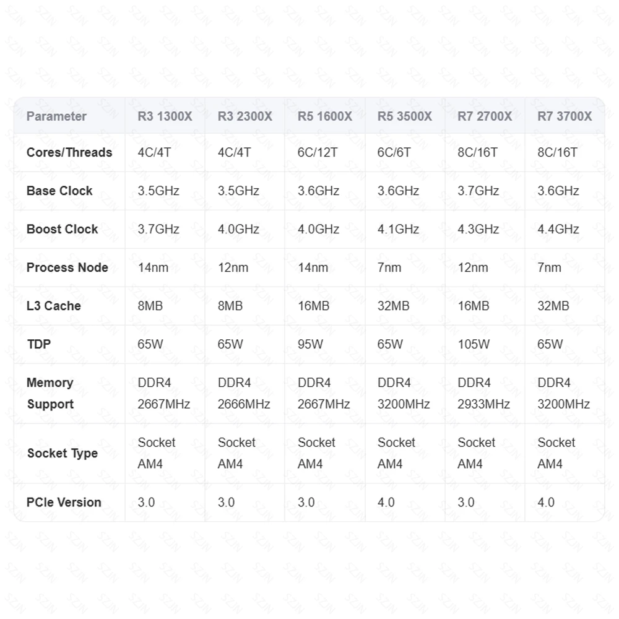
Task: Click the Cores/Threads row label
Action: pos(69,152)
